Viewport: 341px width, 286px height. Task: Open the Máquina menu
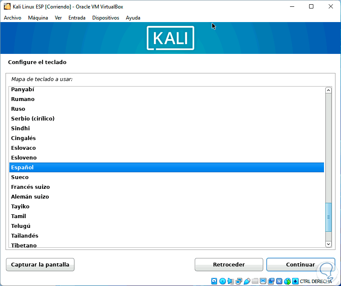click(x=38, y=18)
